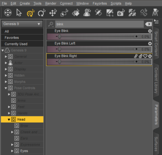Decrease Eye Blink Left with minus button

pyautogui.click(x=57, y=49)
